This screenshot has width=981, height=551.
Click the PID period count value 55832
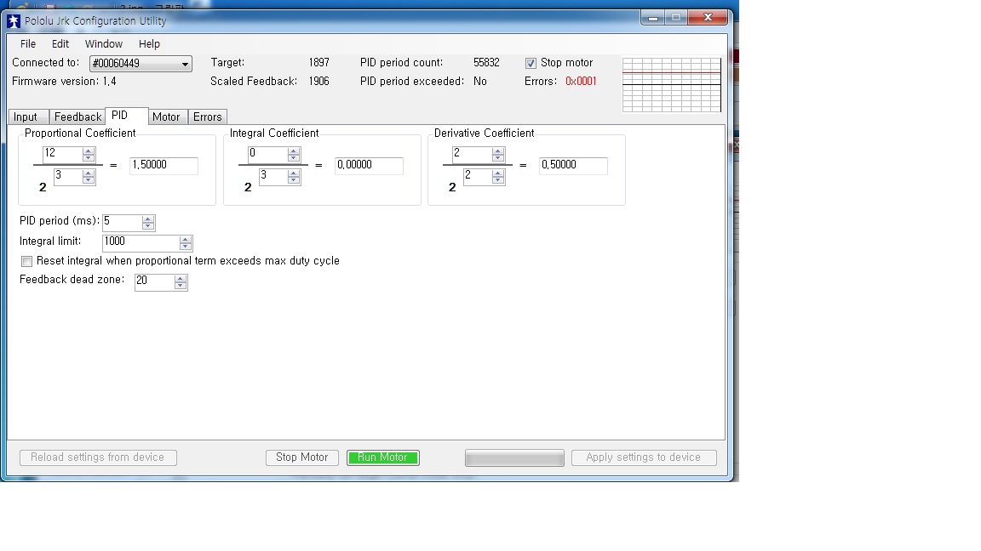pos(486,62)
